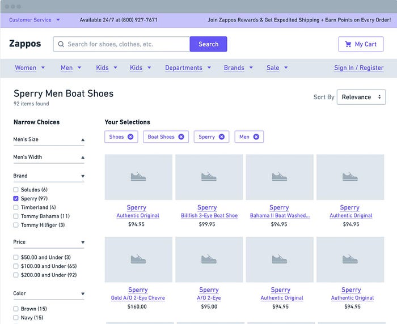The image size is (397, 324).
Task: Check the Brown (15) color checkbox
Action: click(16, 309)
